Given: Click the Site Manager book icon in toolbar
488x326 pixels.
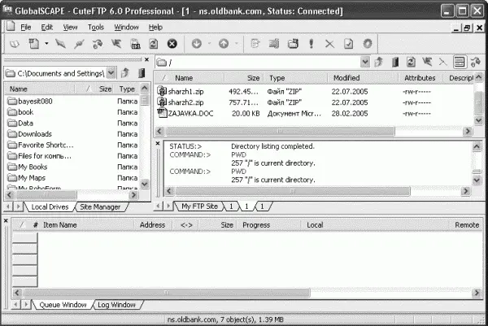Looking at the screenshot, I should [x=13, y=43].
